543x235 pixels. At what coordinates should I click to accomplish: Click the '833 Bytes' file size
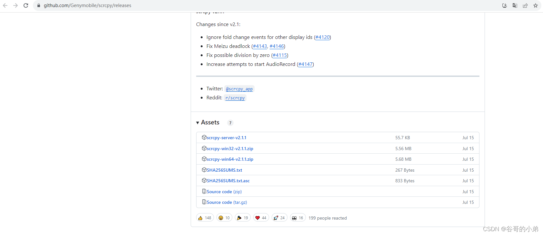coord(405,181)
